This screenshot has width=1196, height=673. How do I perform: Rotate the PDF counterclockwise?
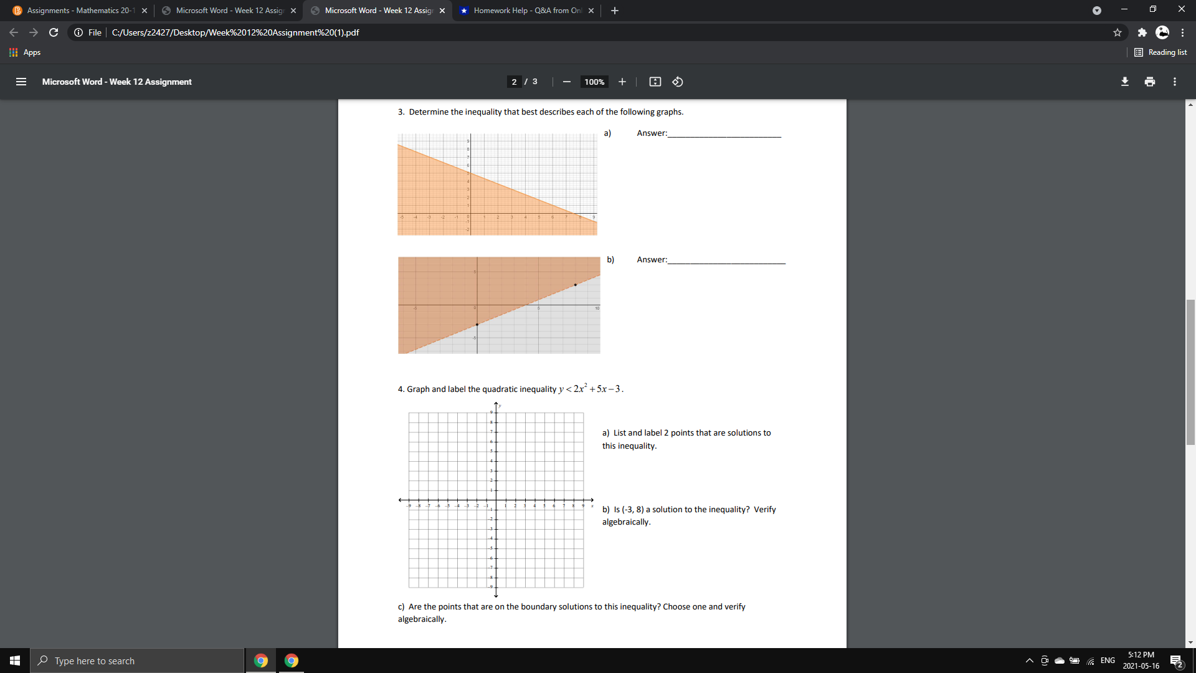[677, 82]
